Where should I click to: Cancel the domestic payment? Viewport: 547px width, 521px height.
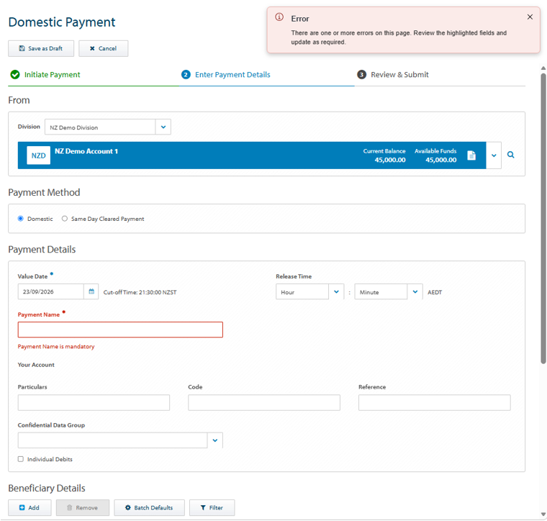click(x=103, y=48)
